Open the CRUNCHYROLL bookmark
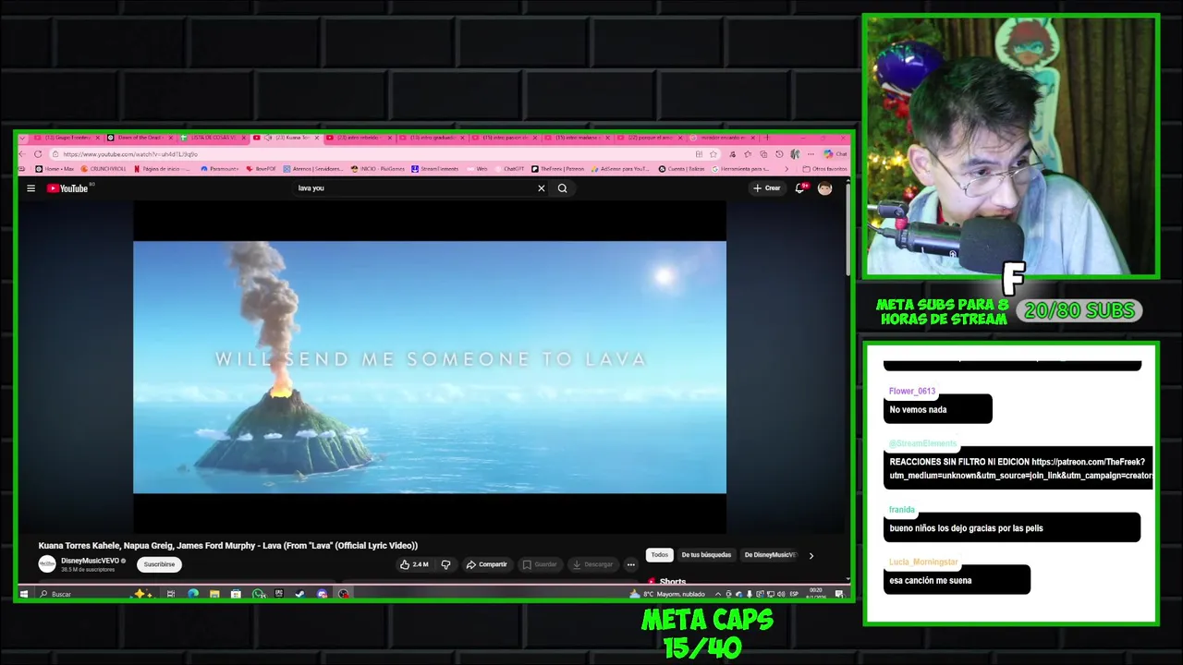1183x665 pixels. 104,169
